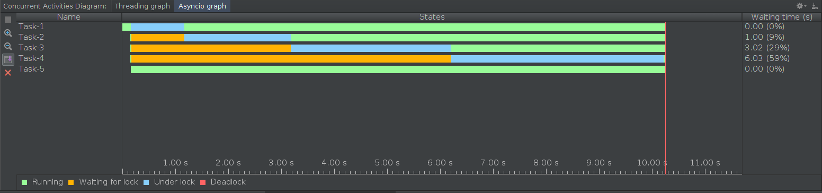Click Task-4 orange waiting-for-lock segment
This screenshot has width=822, height=193.
[291, 59]
